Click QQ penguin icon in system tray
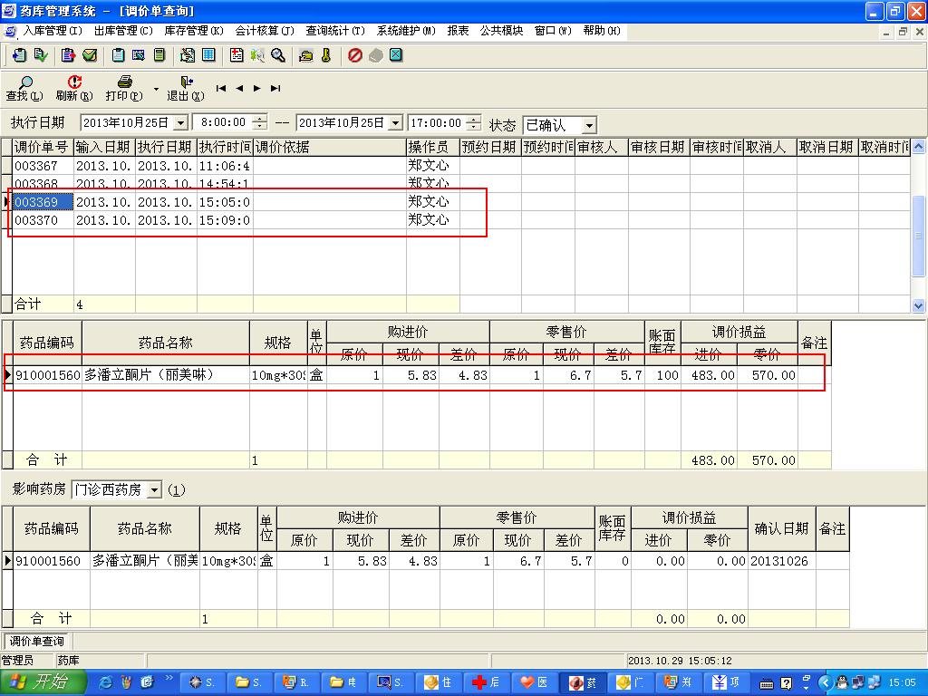The image size is (928, 696). point(841,683)
